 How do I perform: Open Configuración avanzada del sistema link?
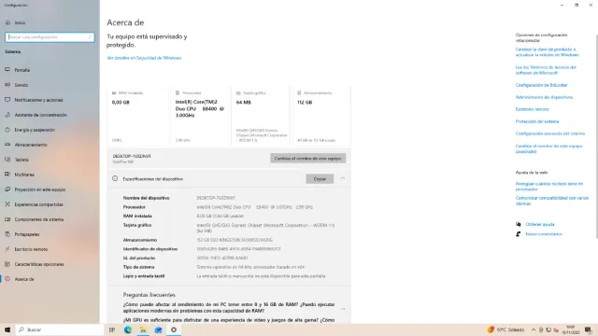point(550,133)
